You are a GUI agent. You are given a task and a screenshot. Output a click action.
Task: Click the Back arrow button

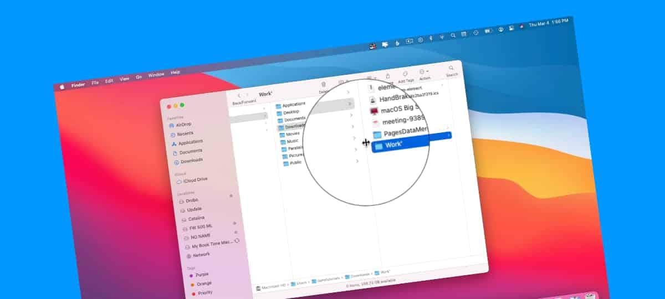[x=239, y=96]
